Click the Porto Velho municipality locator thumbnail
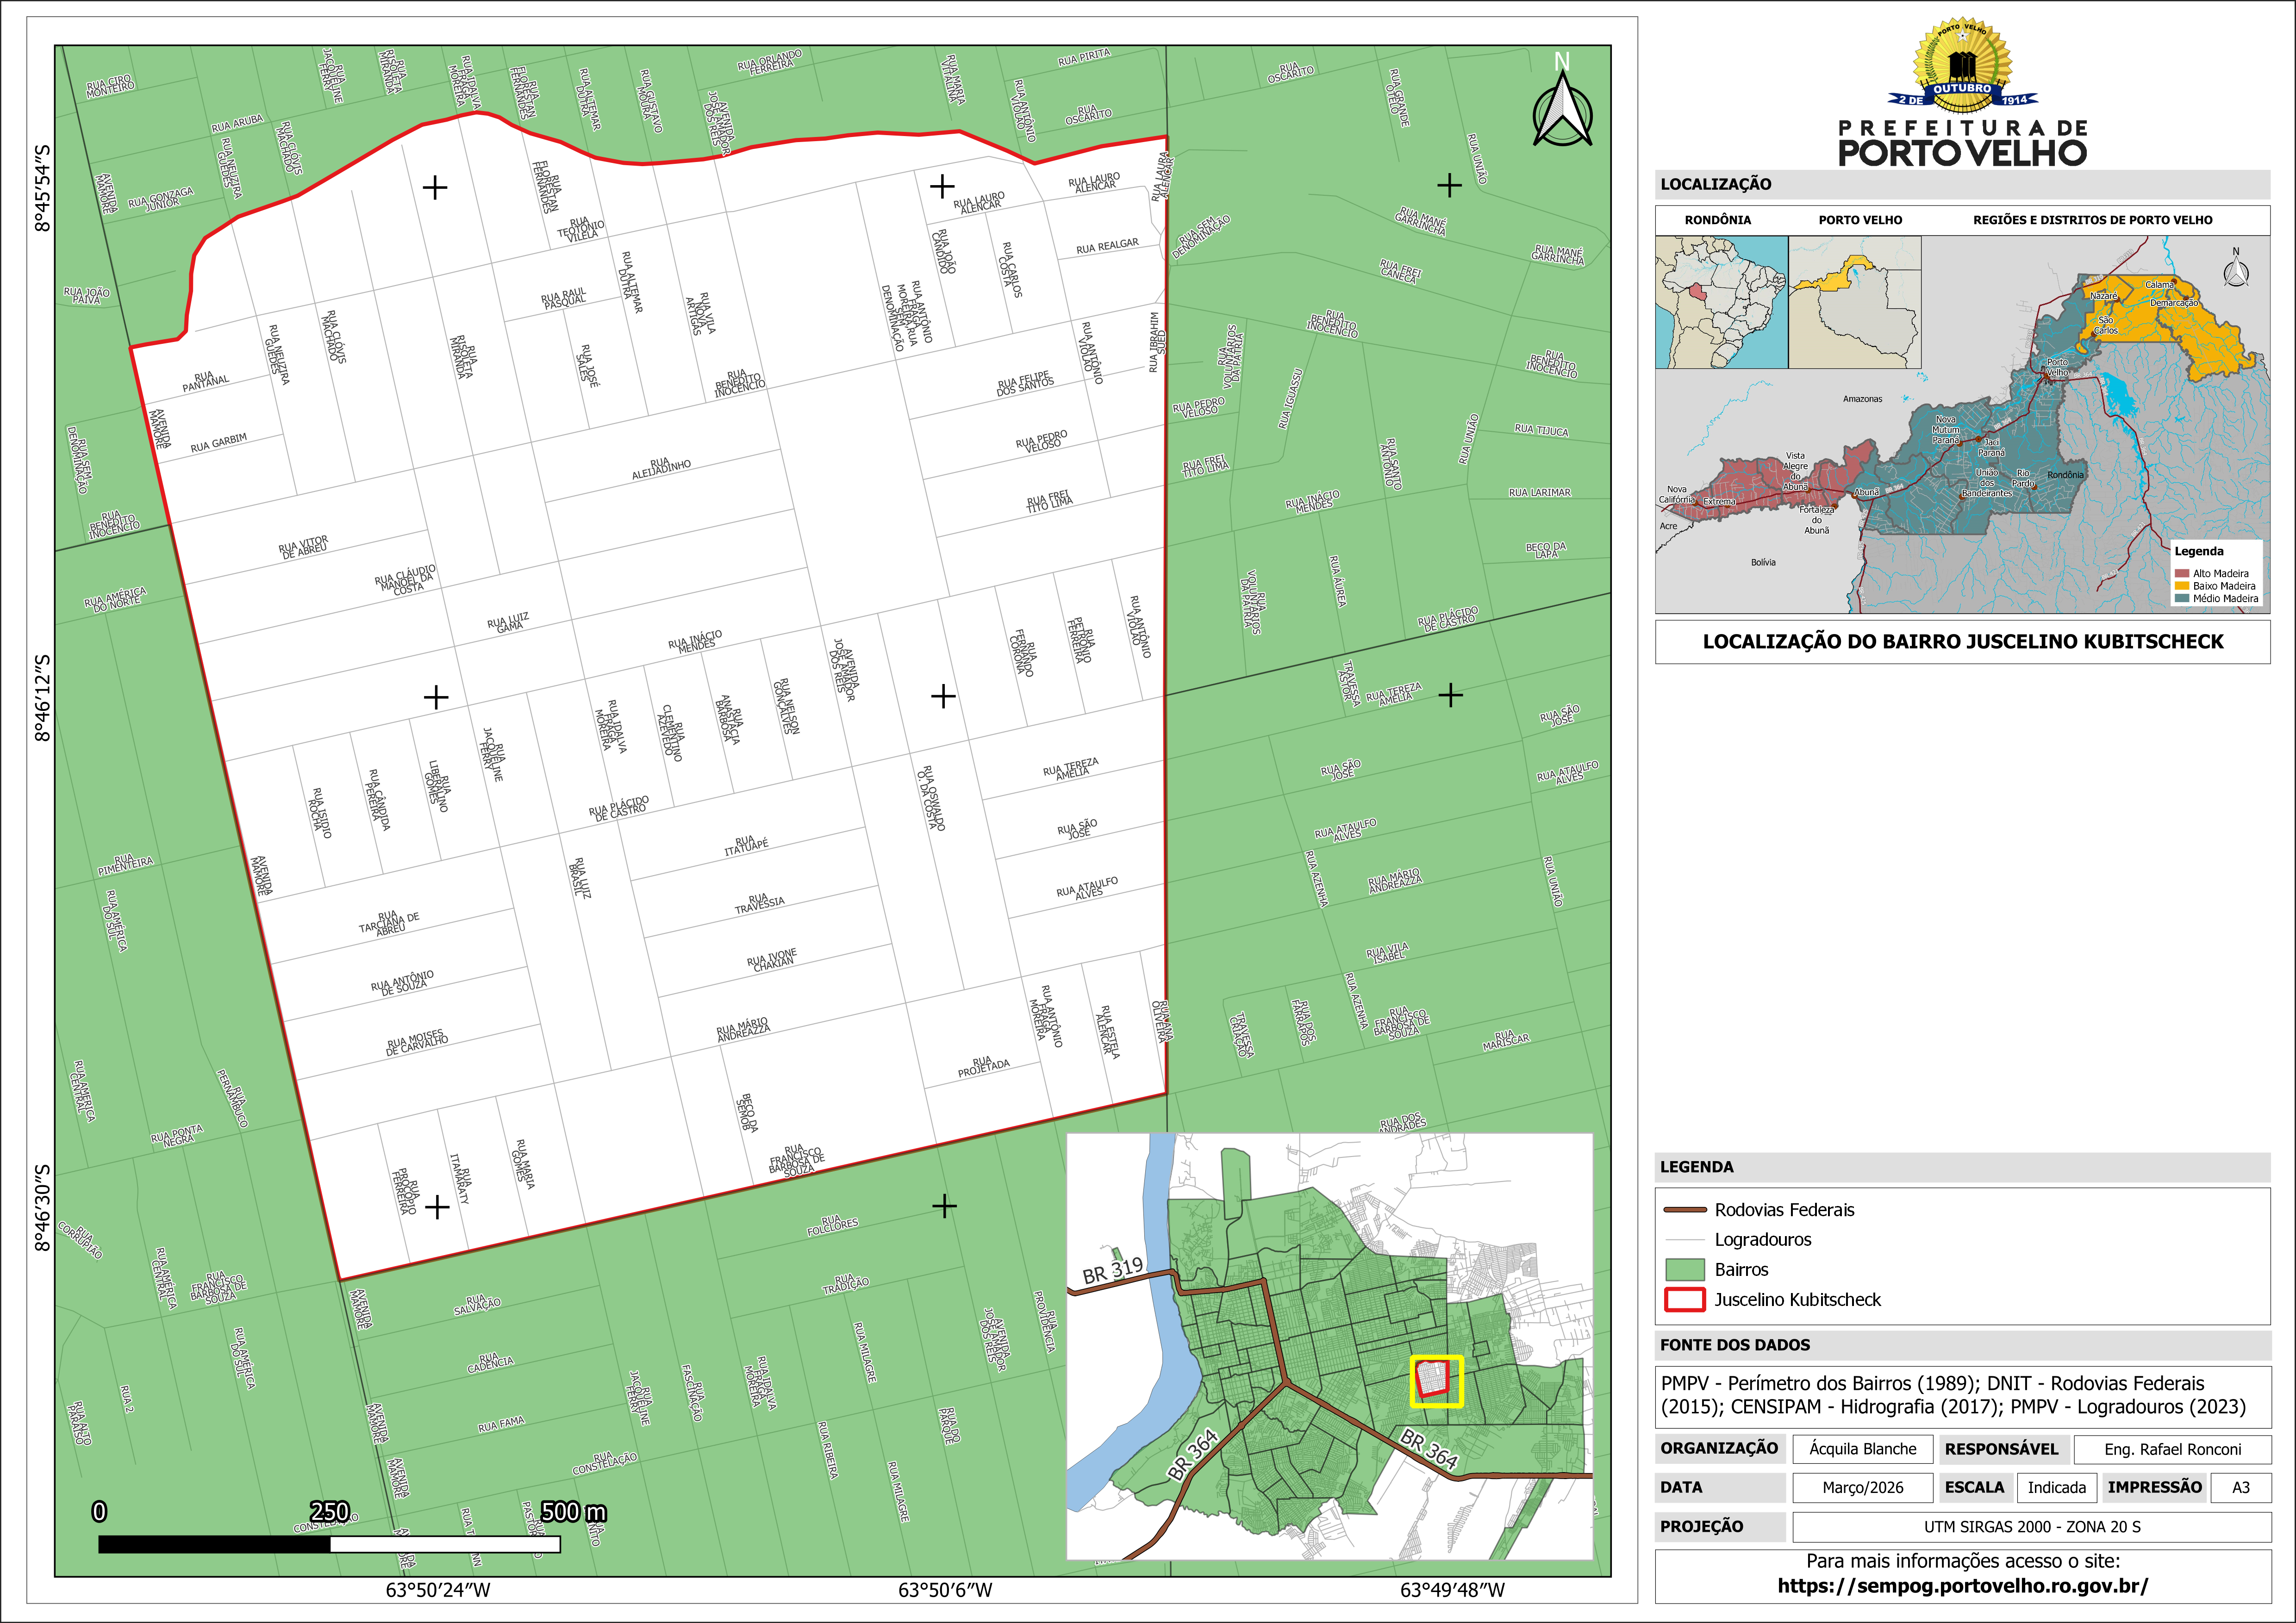The height and width of the screenshot is (1623, 2296). (x=1854, y=302)
